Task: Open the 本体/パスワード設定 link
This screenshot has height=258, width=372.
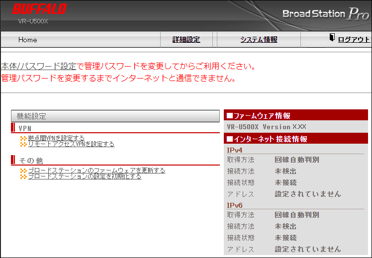Action: click(38, 66)
